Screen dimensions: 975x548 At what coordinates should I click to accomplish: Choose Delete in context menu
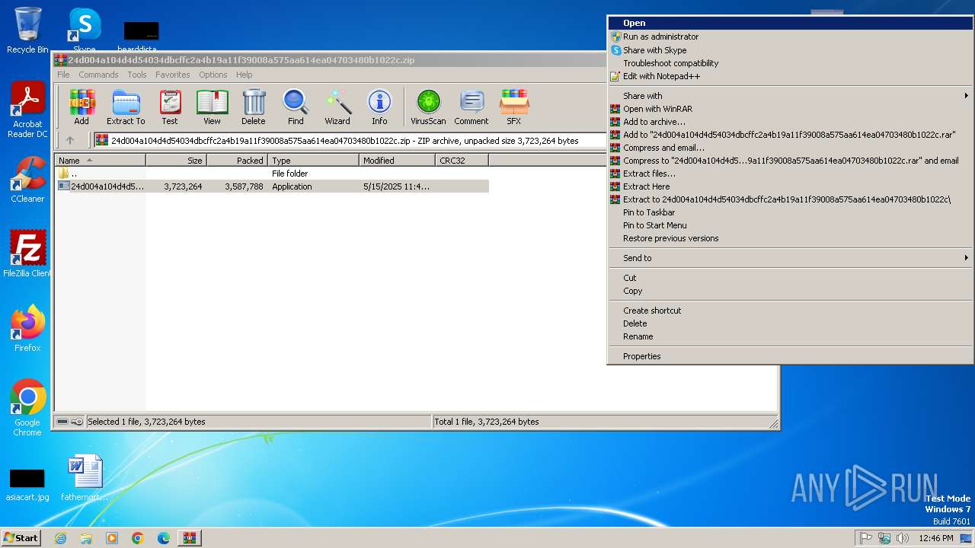[791, 323]
